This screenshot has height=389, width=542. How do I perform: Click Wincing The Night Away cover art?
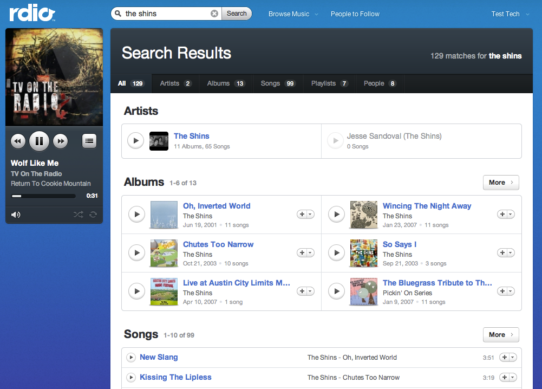(x=364, y=215)
